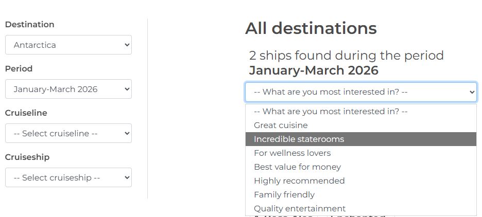Click the '2 ships found' results text
Image resolution: width=482 pixels, height=217 pixels.
[x=346, y=55]
